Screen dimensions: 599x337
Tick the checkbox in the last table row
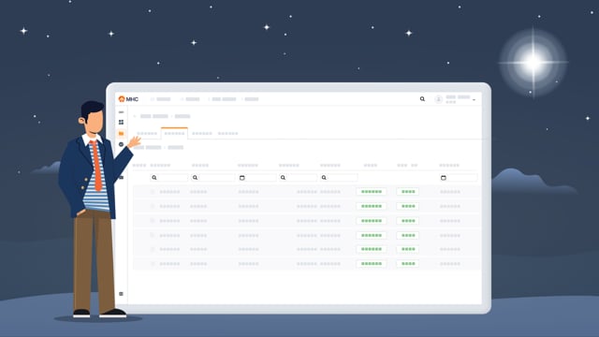click(153, 264)
